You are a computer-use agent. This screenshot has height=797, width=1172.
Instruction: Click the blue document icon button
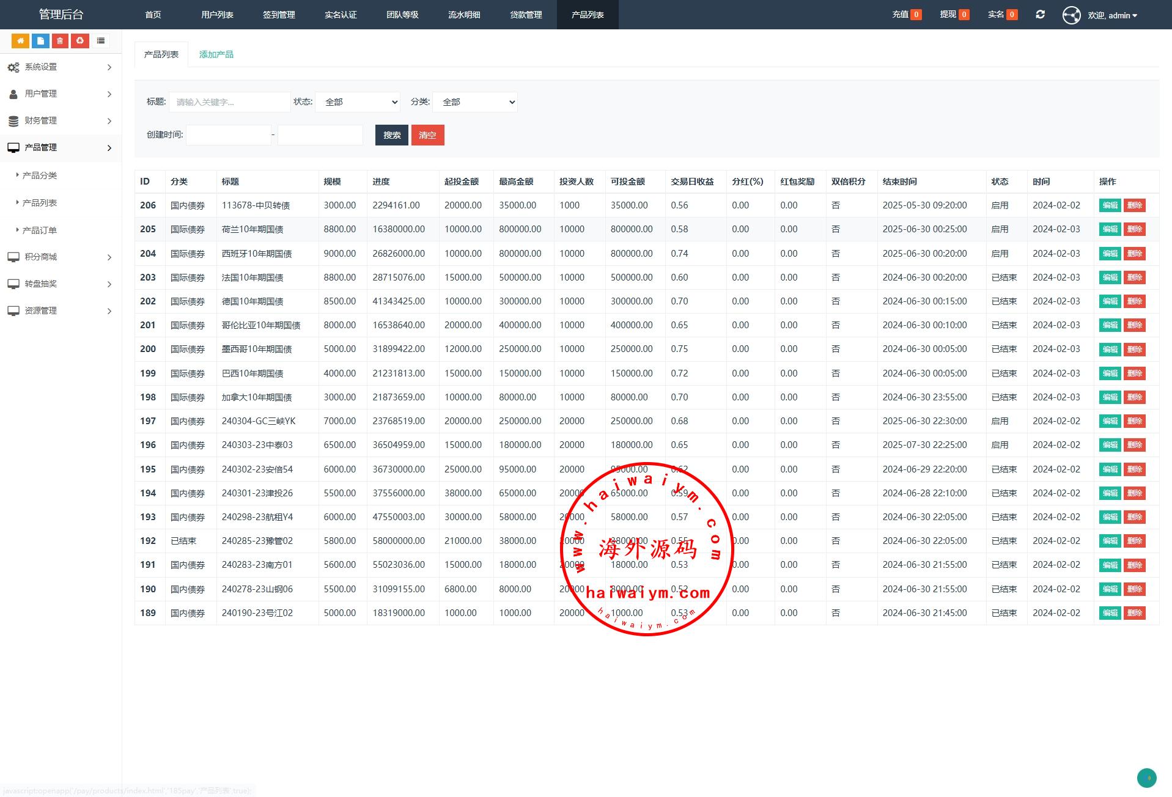coord(40,41)
